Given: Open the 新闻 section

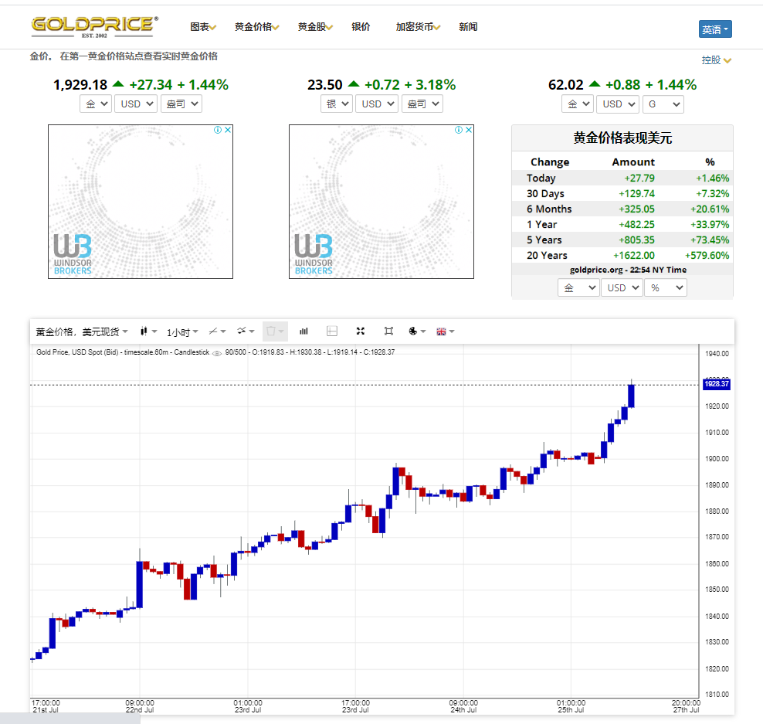Looking at the screenshot, I should pyautogui.click(x=468, y=25).
